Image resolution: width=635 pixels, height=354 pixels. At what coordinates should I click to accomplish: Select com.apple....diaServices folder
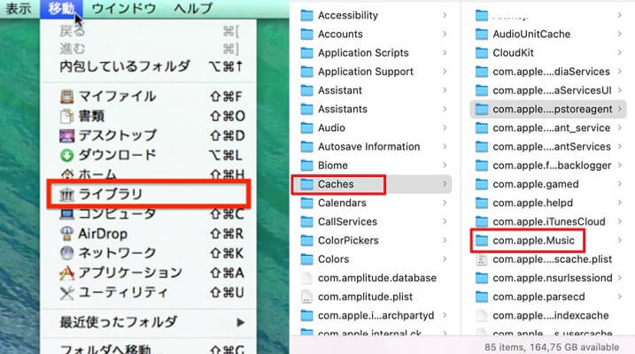[x=549, y=72]
